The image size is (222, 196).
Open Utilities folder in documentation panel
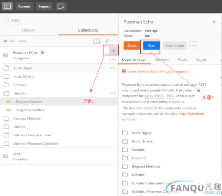[x=138, y=175]
